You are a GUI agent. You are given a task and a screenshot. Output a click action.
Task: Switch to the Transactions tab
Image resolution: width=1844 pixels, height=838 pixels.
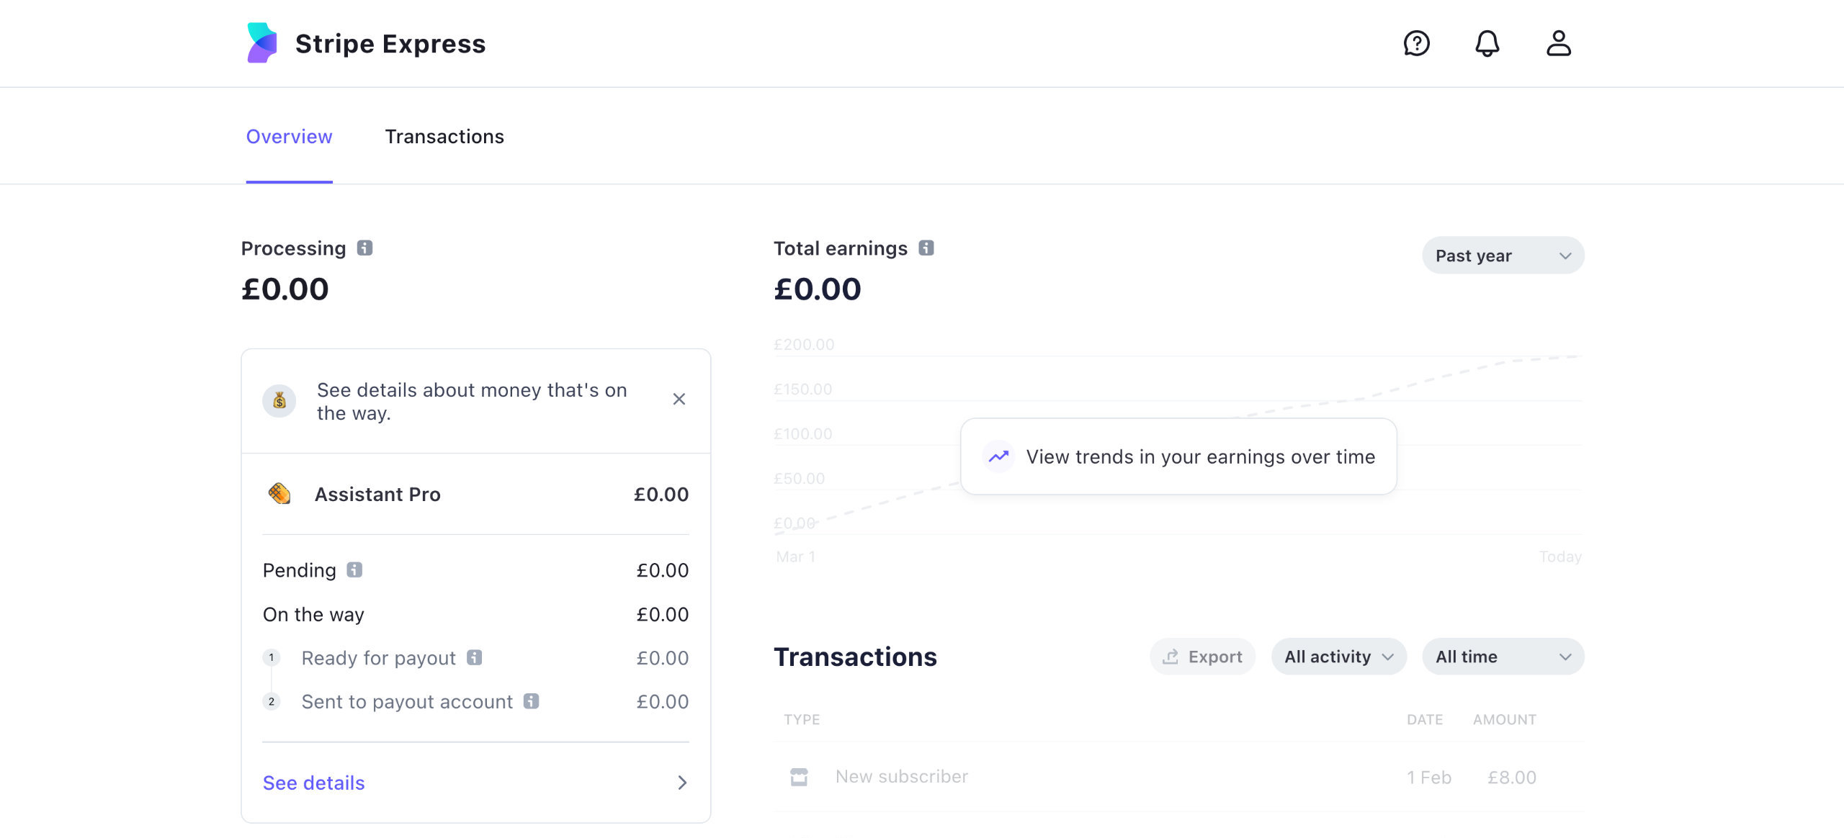click(x=444, y=136)
